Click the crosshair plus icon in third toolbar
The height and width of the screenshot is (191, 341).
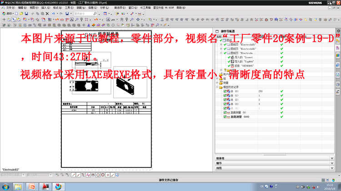84,25
